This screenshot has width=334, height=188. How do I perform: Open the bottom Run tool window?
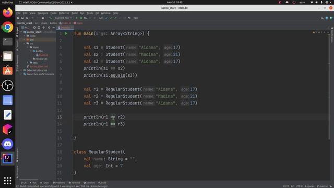(x=33, y=183)
